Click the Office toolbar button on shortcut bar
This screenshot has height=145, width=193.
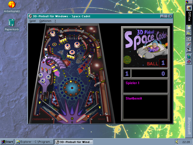pos(189,8)
